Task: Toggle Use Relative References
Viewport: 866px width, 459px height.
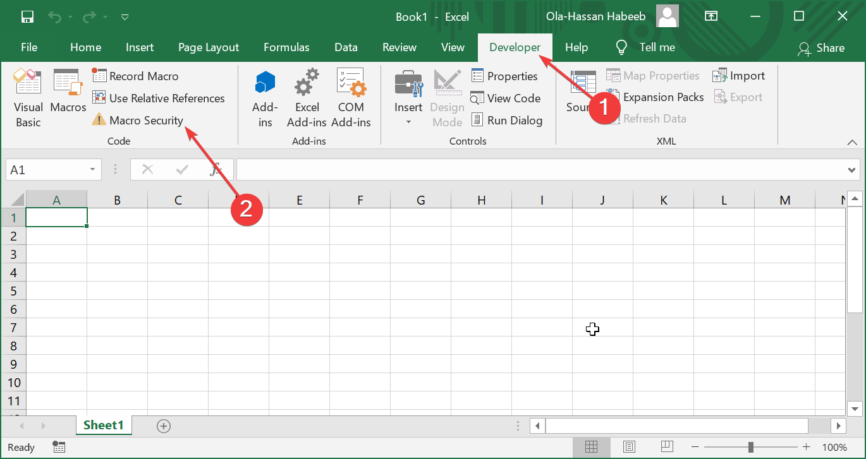Action: [x=159, y=98]
